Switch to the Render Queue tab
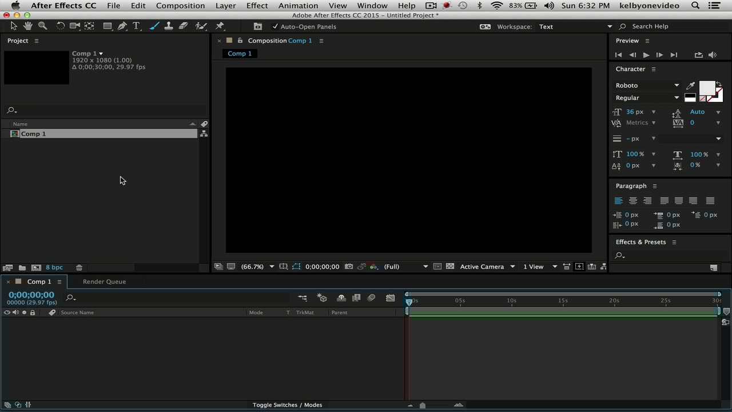 point(104,282)
